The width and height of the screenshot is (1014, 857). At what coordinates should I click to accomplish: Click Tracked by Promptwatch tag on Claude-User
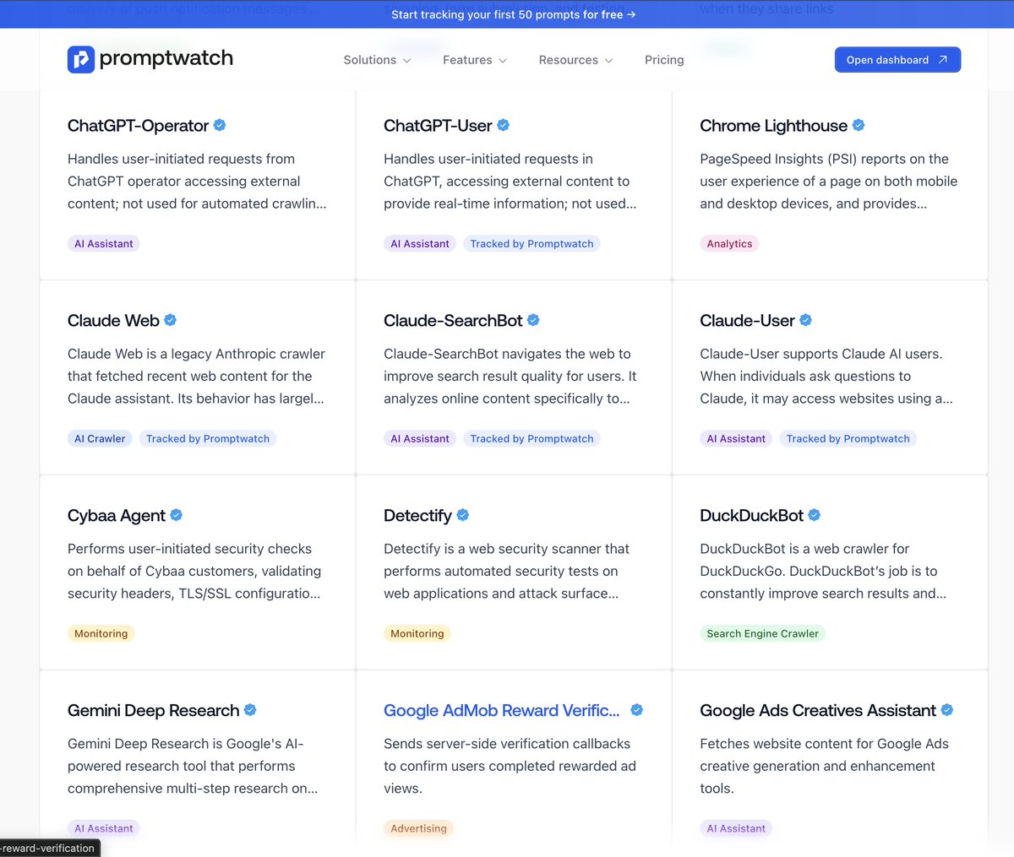[848, 439]
